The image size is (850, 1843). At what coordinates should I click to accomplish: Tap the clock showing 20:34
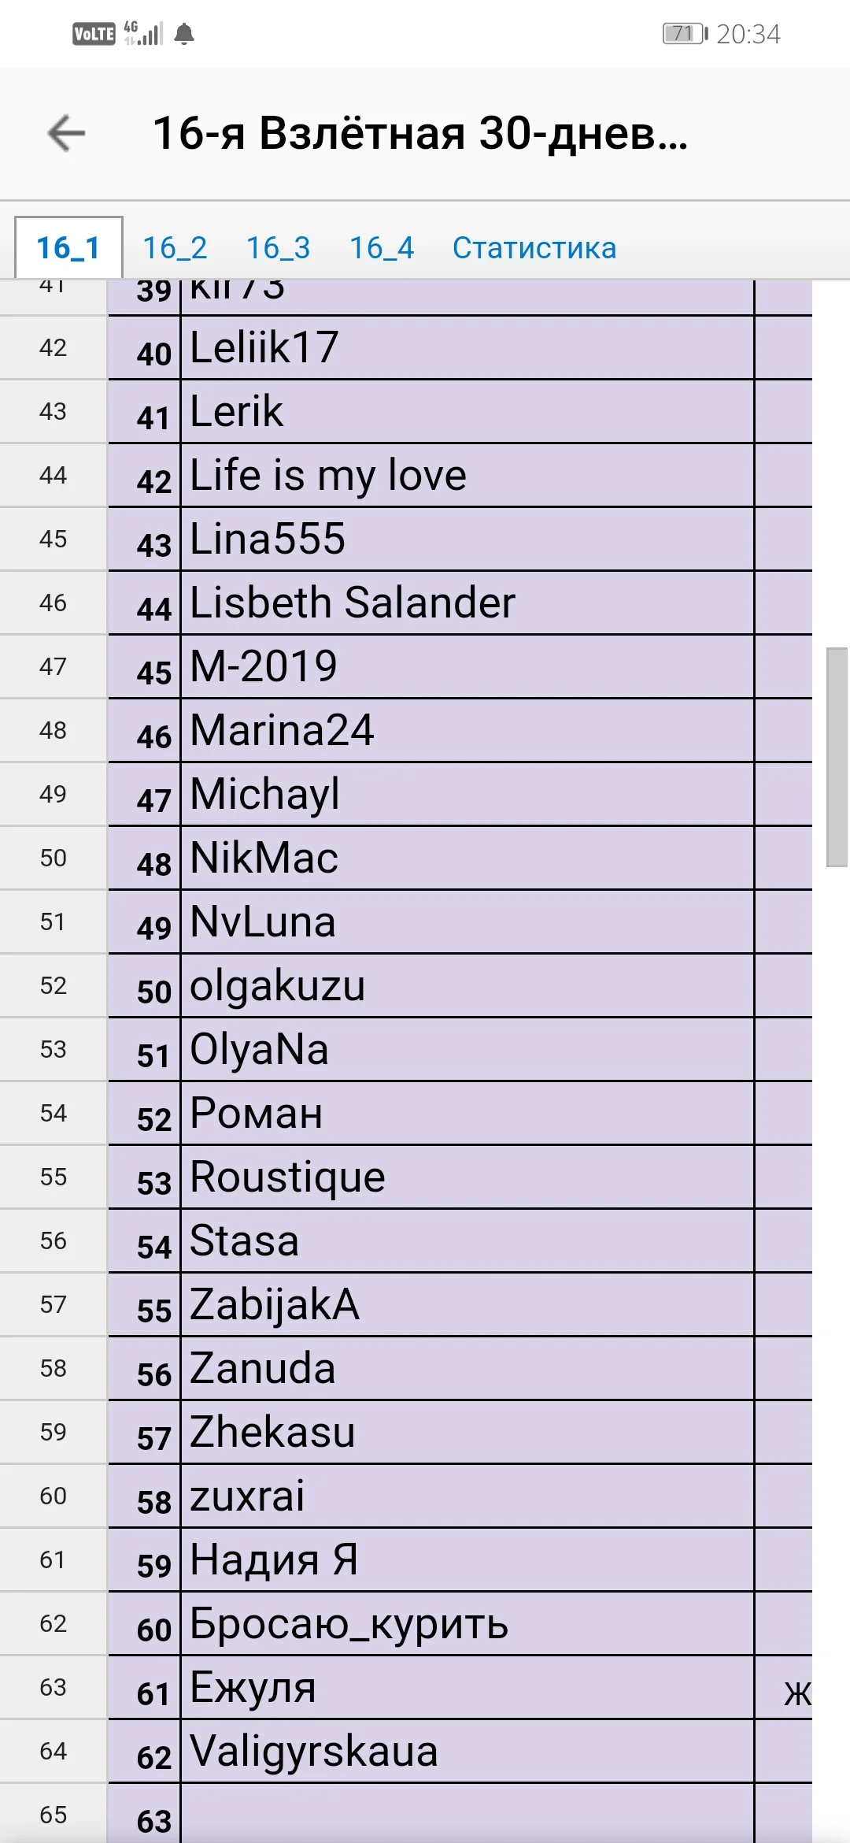point(748,33)
